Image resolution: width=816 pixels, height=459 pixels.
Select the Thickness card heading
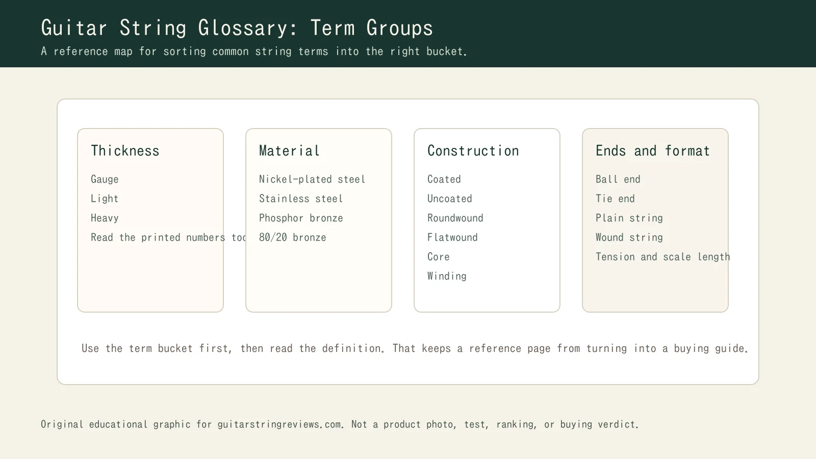pyautogui.click(x=125, y=151)
